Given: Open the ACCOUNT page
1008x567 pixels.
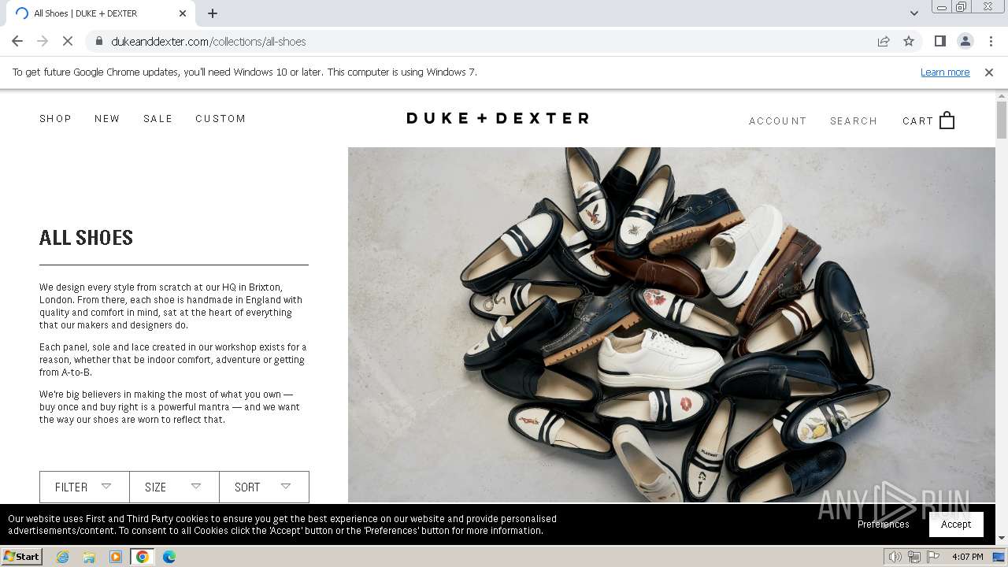Looking at the screenshot, I should 778,121.
